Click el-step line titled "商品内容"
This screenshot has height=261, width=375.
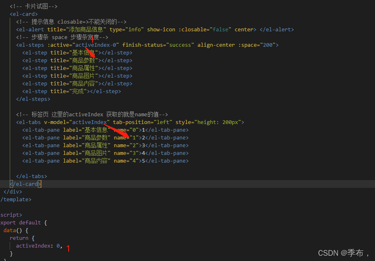[77, 83]
